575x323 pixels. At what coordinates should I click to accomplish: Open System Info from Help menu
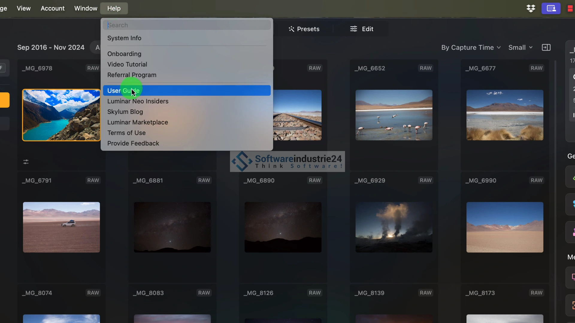[124, 38]
